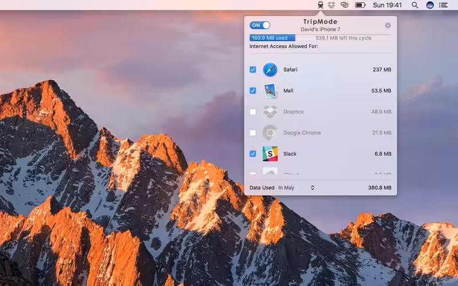Uncheck internet access for Slack
The image size is (458, 286).
click(x=253, y=154)
